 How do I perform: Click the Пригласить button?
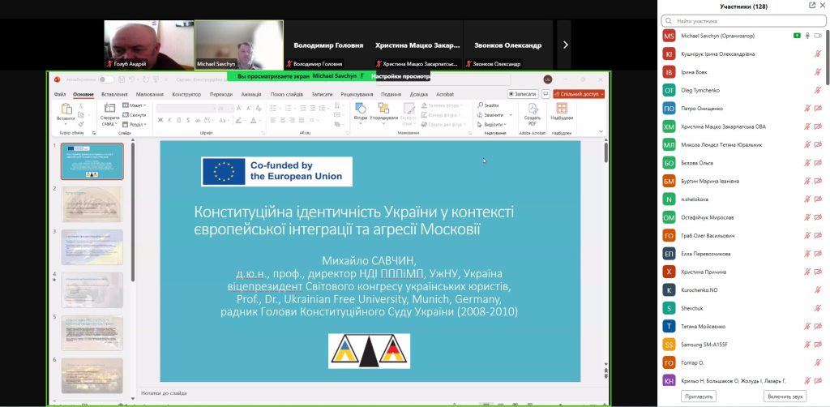tap(698, 396)
